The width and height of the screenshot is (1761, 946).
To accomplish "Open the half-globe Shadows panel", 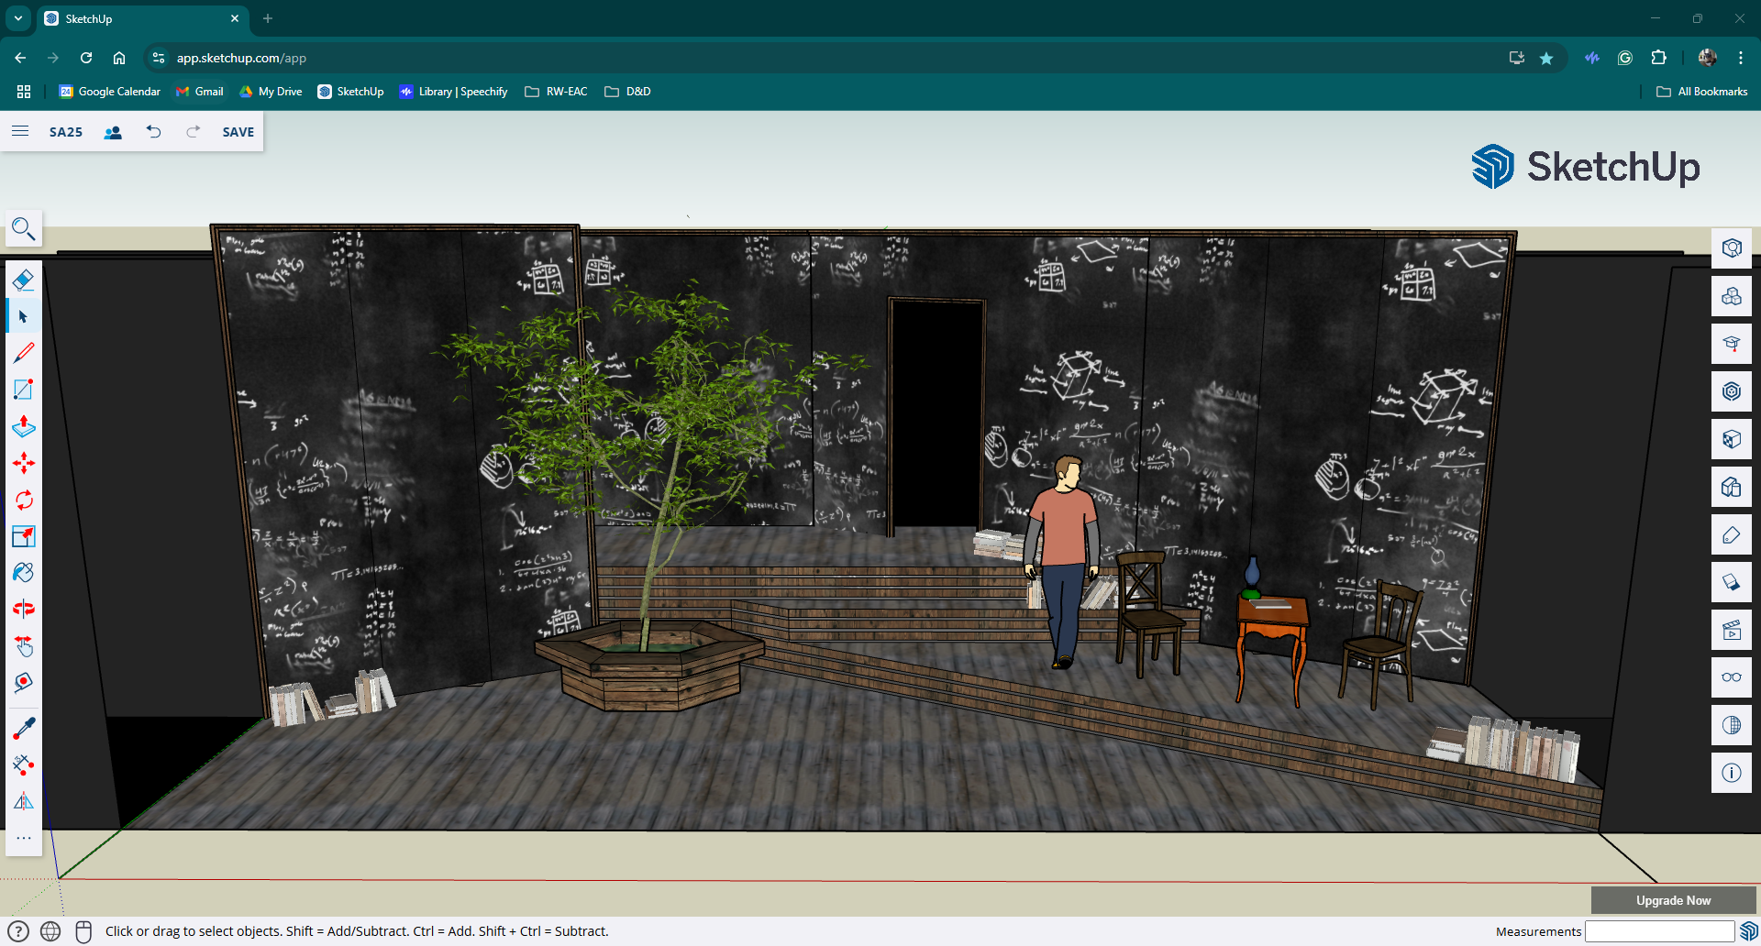I will [1732, 725].
